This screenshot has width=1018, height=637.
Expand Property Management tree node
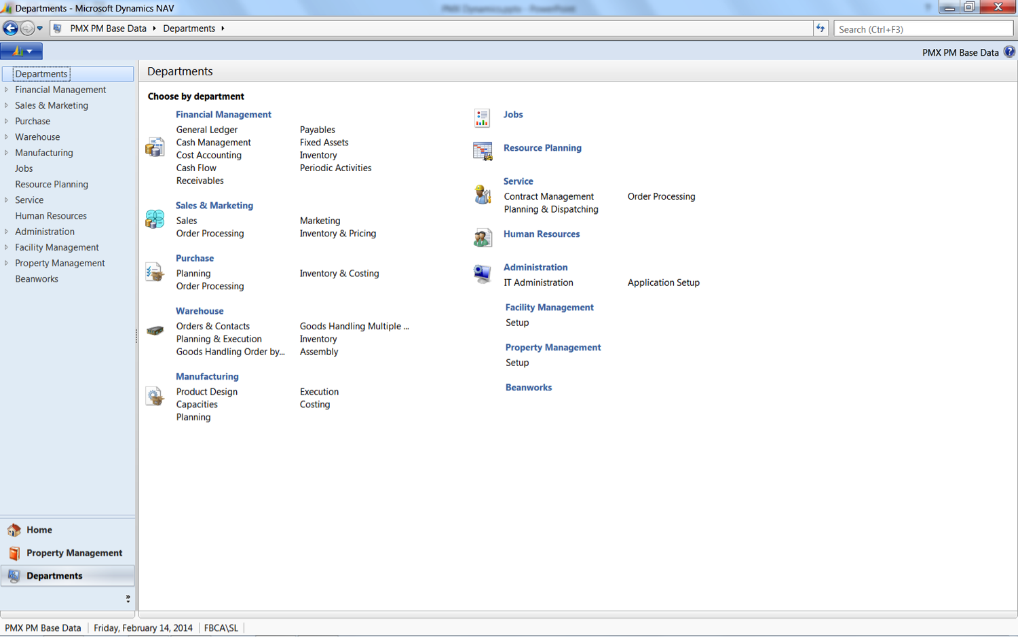pos(7,263)
